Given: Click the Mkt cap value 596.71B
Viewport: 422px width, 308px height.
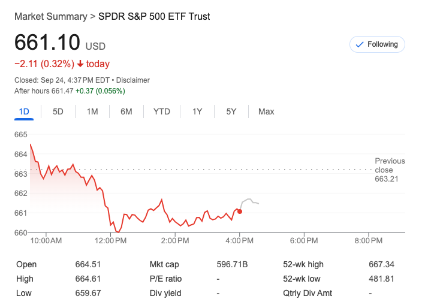Looking at the screenshot, I should tap(232, 264).
